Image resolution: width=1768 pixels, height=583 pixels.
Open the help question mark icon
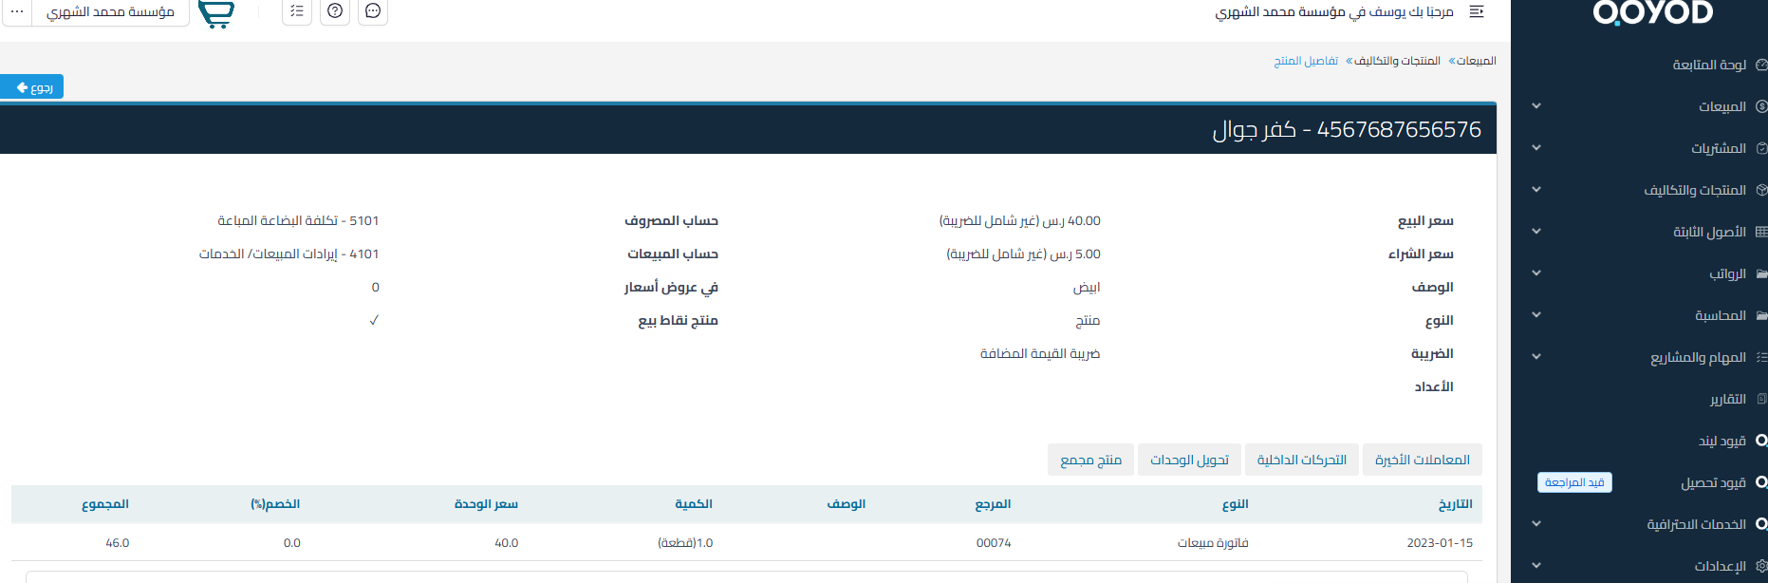(x=335, y=11)
